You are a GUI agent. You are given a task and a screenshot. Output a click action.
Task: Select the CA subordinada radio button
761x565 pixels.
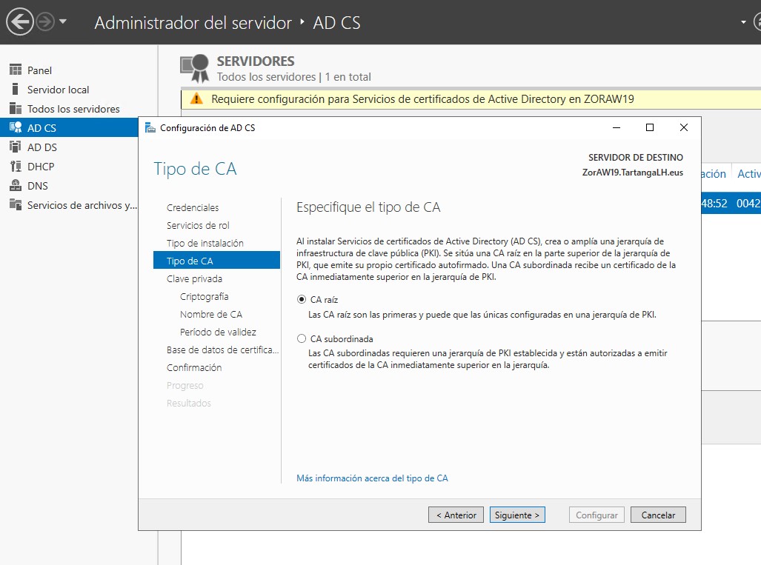pos(302,338)
